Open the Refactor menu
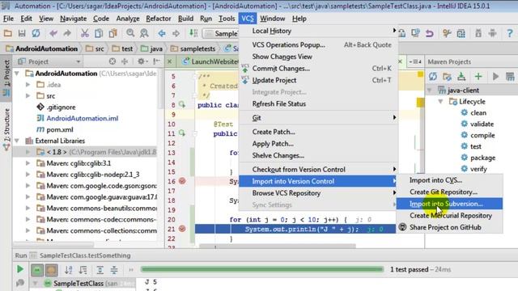Viewport: 518px width, 291px height. pyautogui.click(x=159, y=19)
